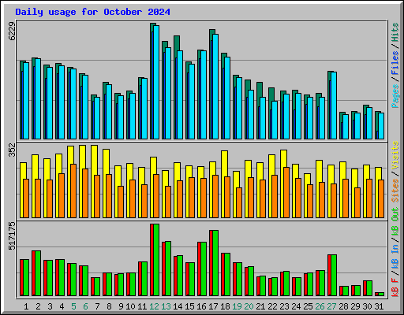404x315 pixels.
Task: Click the orange Sites bar for day 19
Action: [239, 202]
